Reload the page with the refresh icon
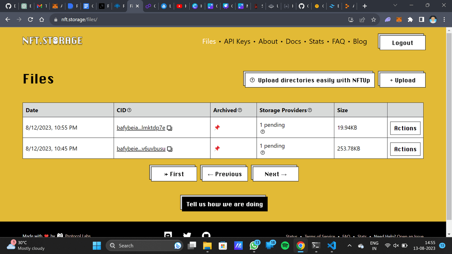The width and height of the screenshot is (452, 254). (x=30, y=19)
